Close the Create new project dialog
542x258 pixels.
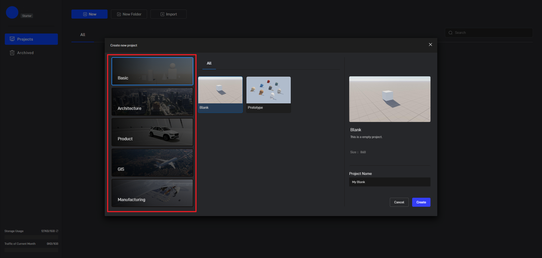tap(430, 45)
